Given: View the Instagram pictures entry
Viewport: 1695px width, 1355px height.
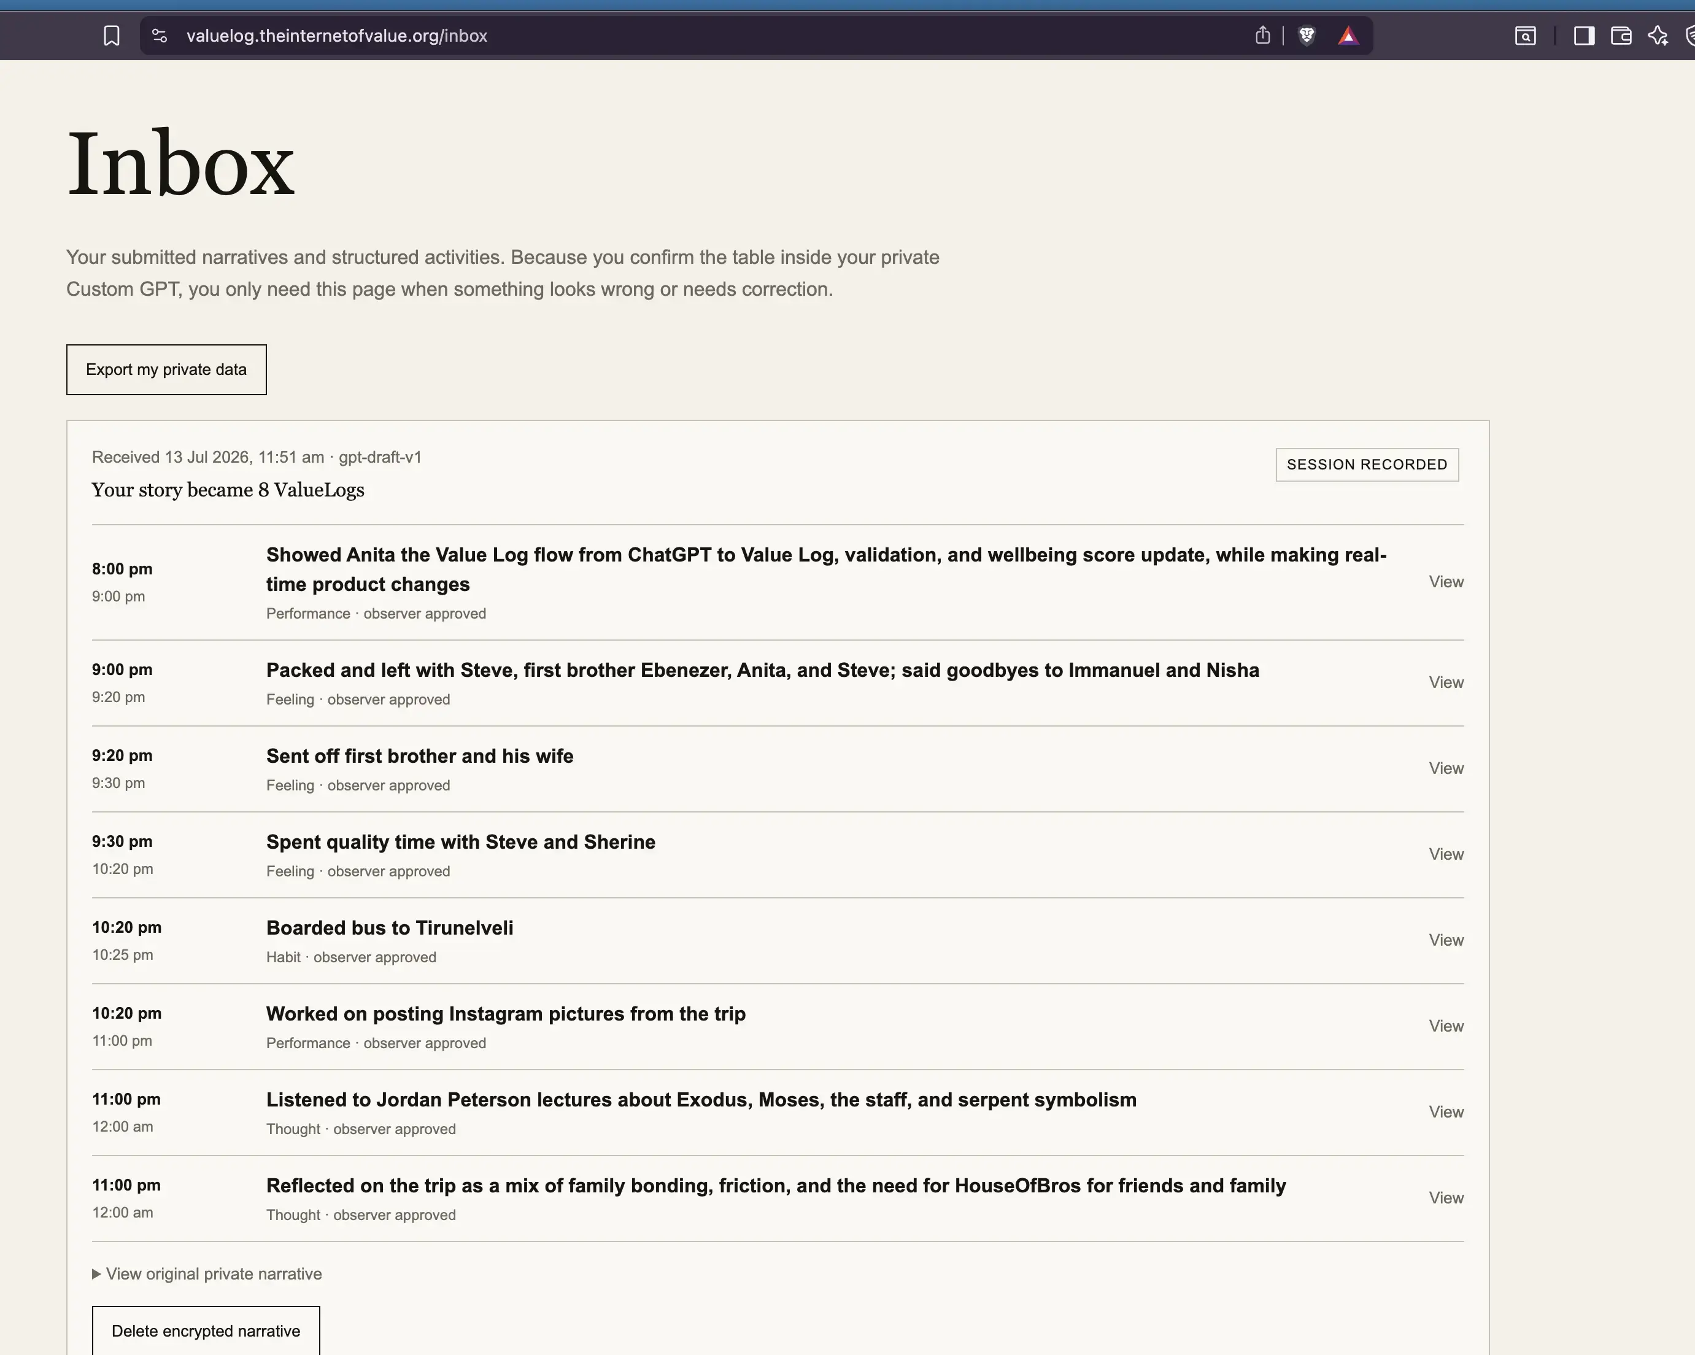Looking at the screenshot, I should pyautogui.click(x=1446, y=1025).
